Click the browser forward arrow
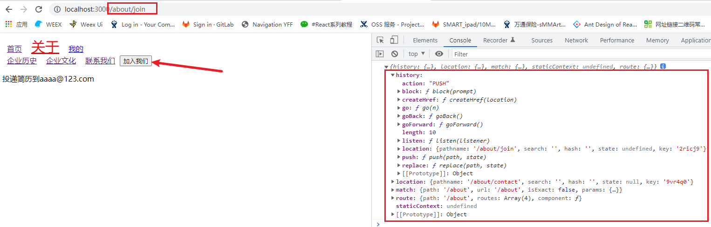 (24, 9)
